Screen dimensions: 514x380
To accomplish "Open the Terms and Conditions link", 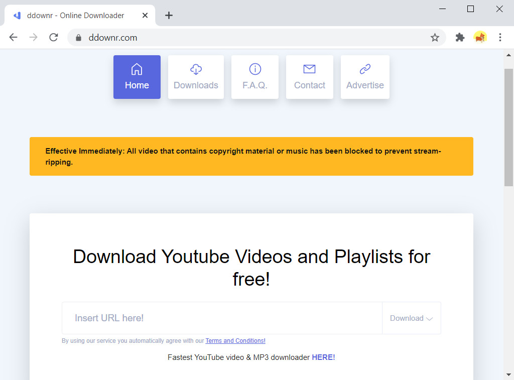I will [x=235, y=341].
